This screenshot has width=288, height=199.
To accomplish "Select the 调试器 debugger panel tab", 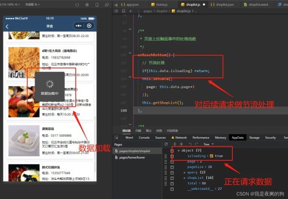I will 126,130.
